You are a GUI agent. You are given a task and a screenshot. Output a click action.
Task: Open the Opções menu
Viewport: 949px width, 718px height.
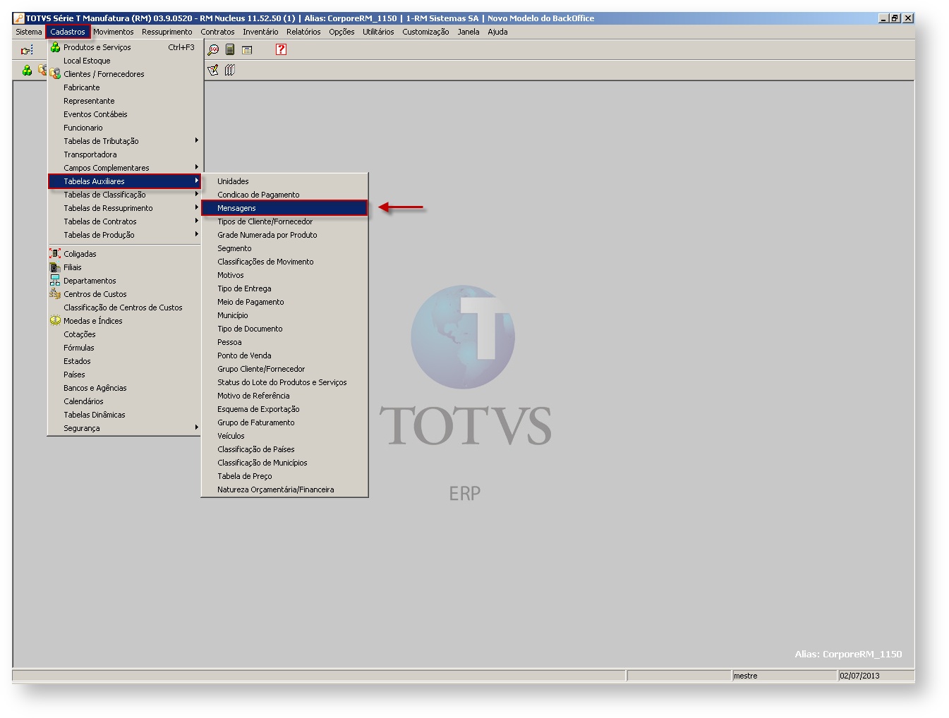[x=341, y=32]
